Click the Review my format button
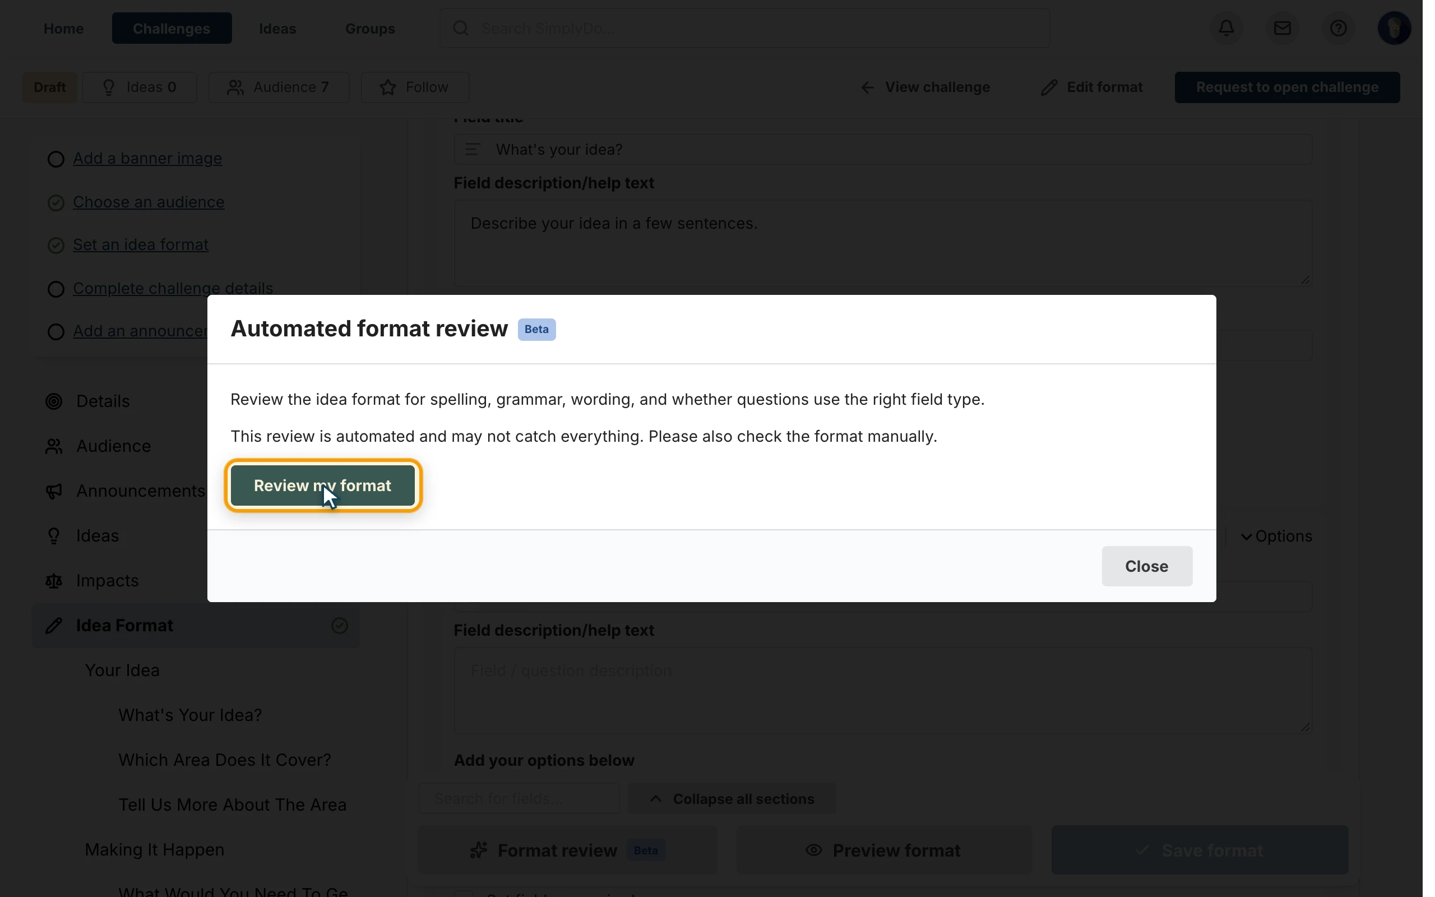 [322, 486]
